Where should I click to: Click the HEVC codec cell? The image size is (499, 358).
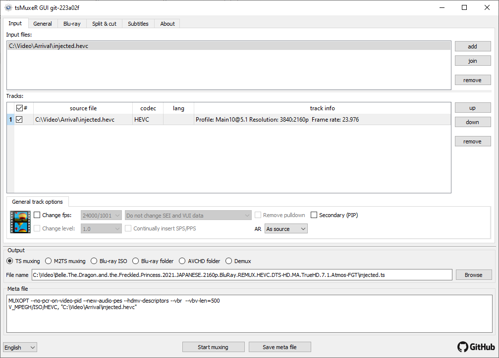click(x=148, y=120)
